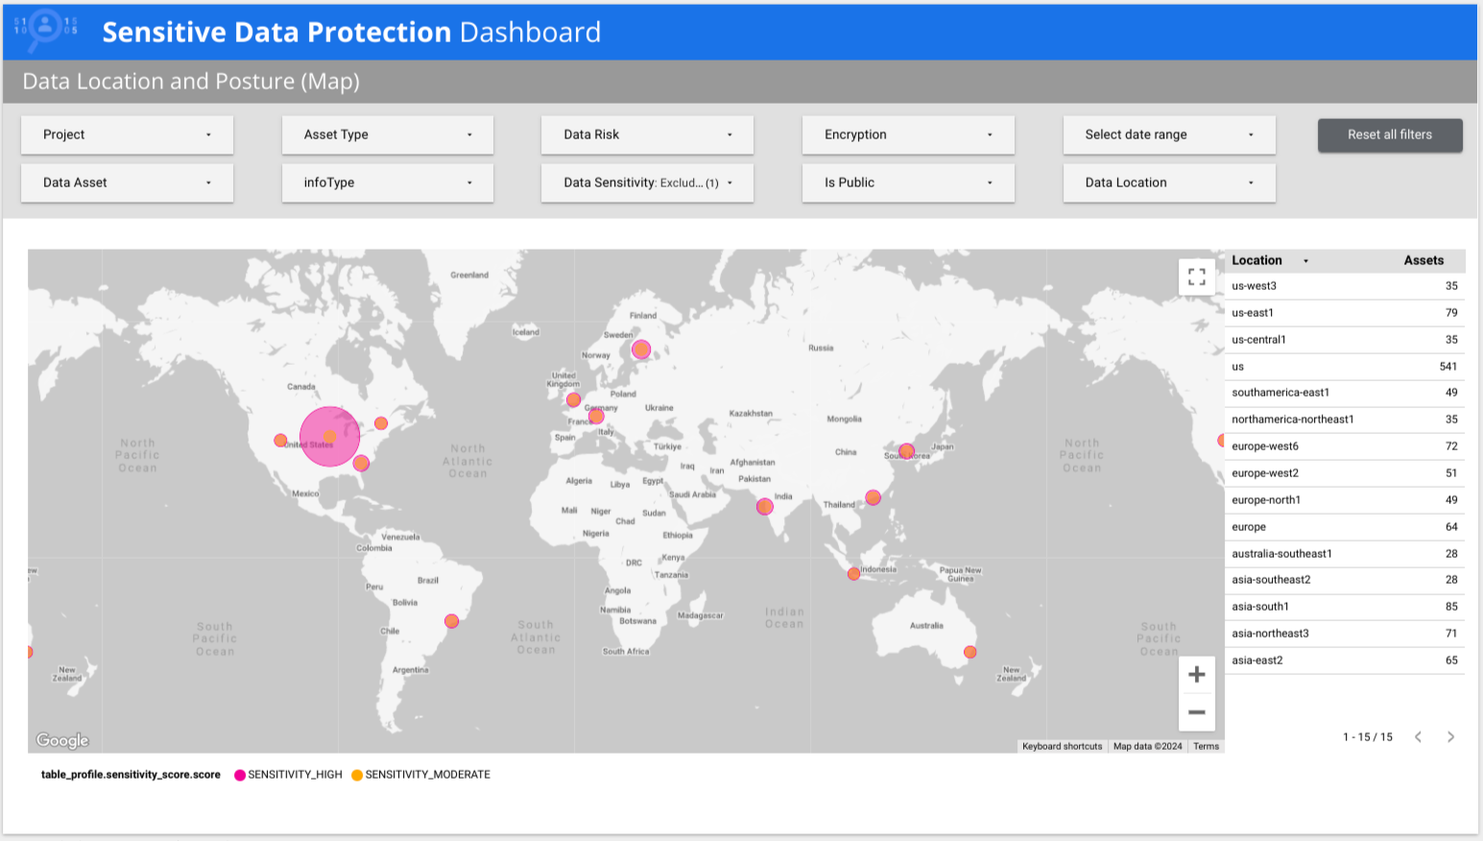
Task: Expand the Asset Type dropdown
Action: pyautogui.click(x=387, y=135)
